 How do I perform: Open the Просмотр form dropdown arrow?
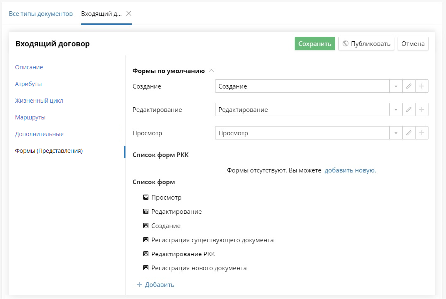[396, 133]
